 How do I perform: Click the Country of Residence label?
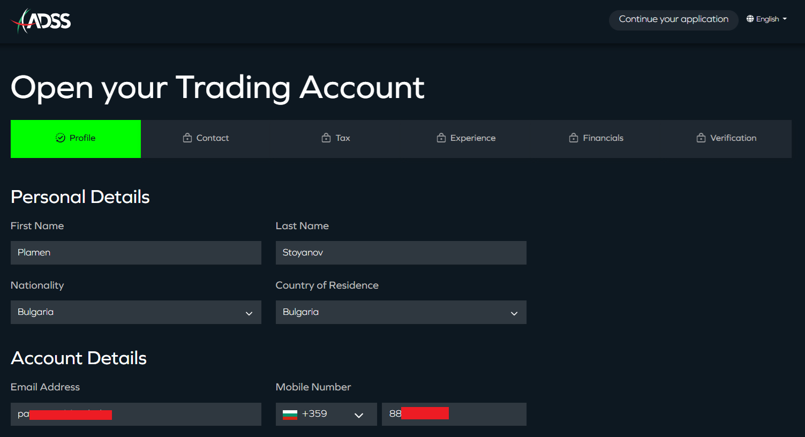pyautogui.click(x=327, y=285)
